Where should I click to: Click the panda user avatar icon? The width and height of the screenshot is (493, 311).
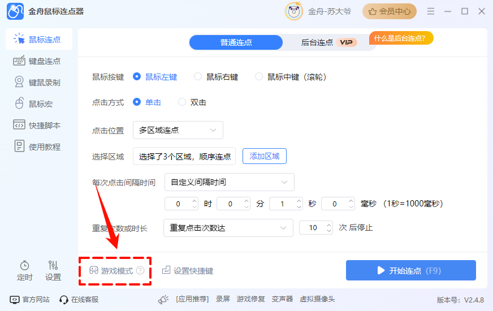tap(294, 11)
